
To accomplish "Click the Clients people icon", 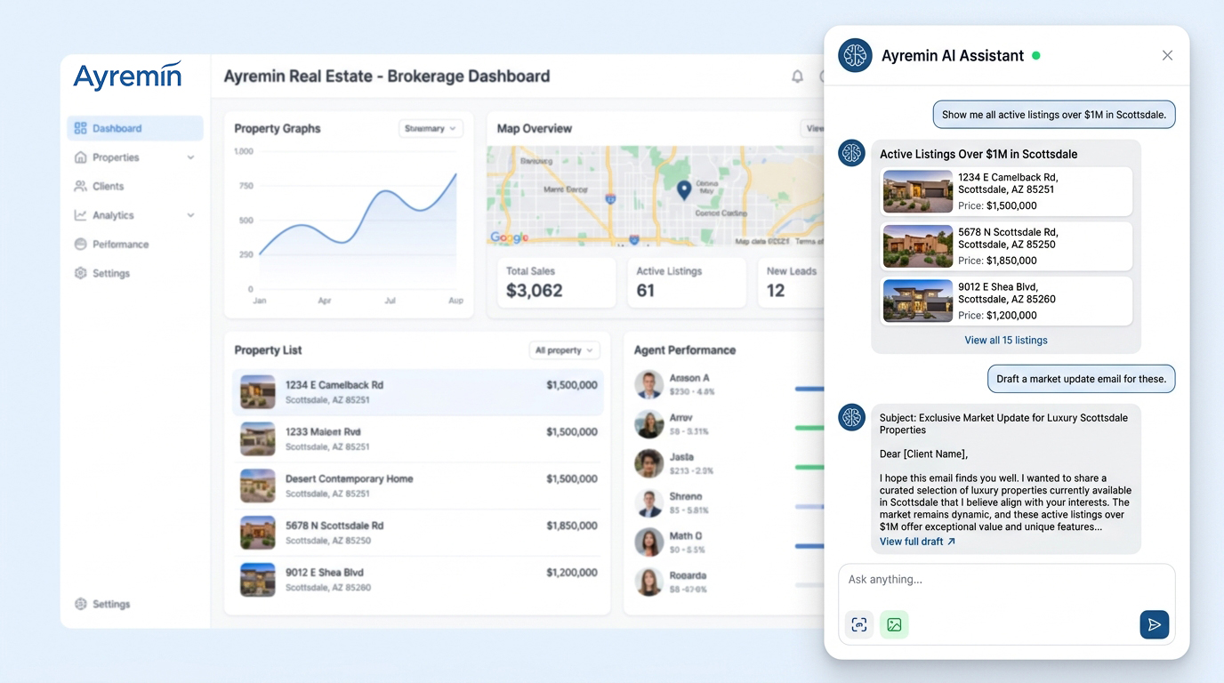I will tap(81, 186).
